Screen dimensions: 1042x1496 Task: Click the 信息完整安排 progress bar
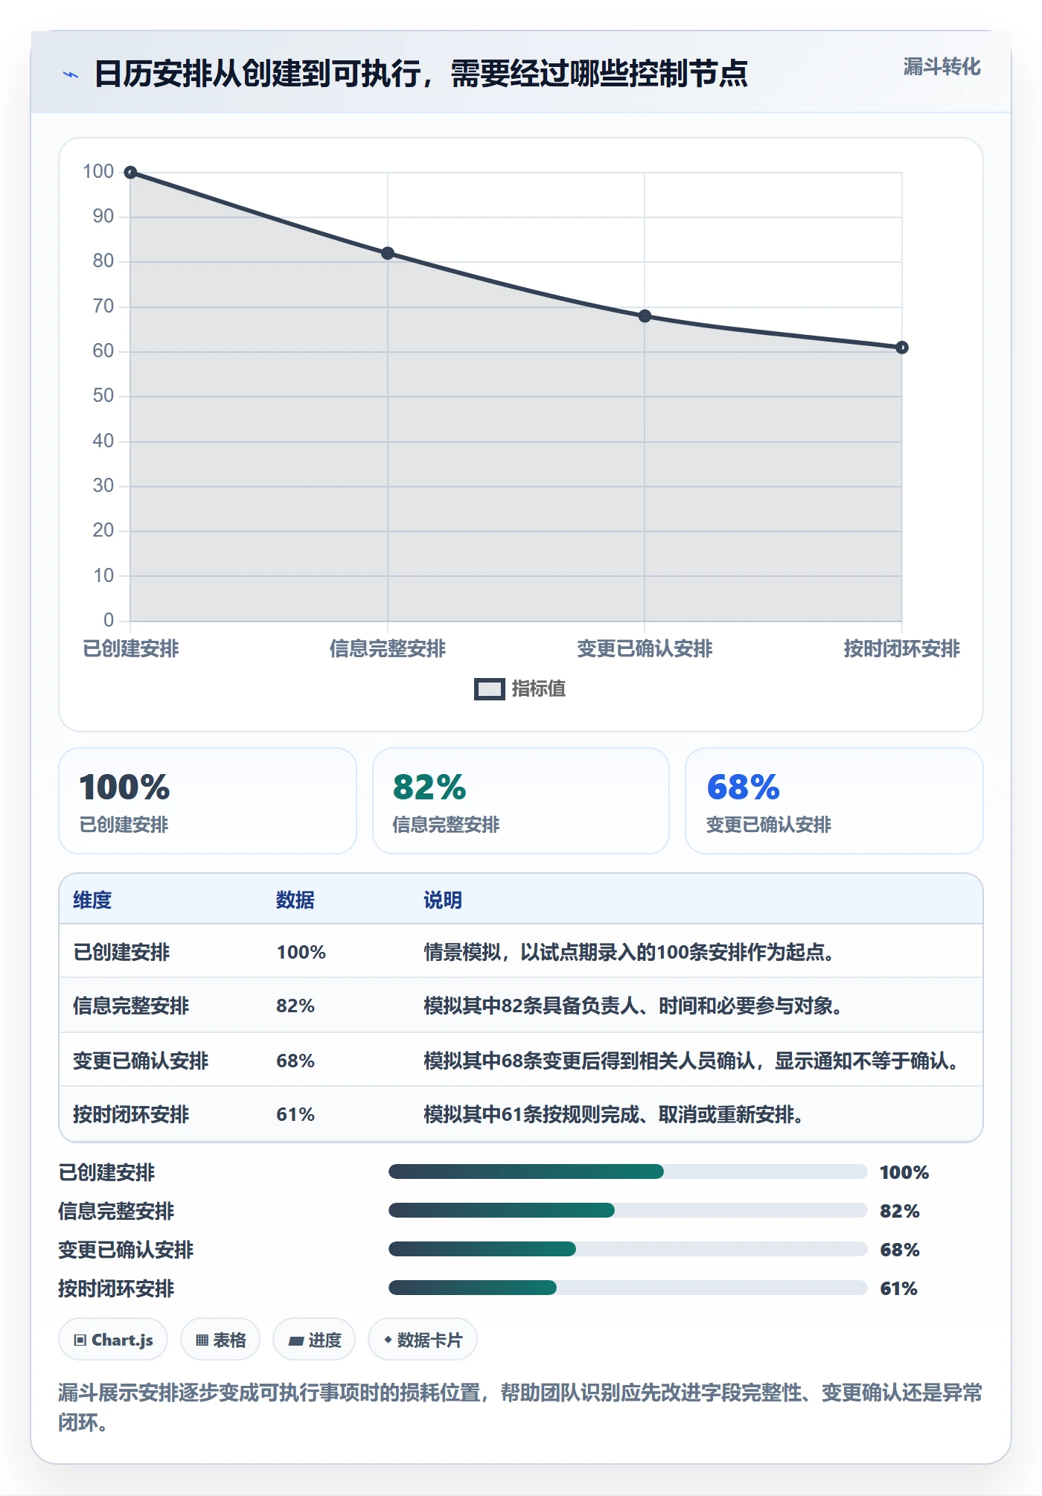(x=628, y=1210)
